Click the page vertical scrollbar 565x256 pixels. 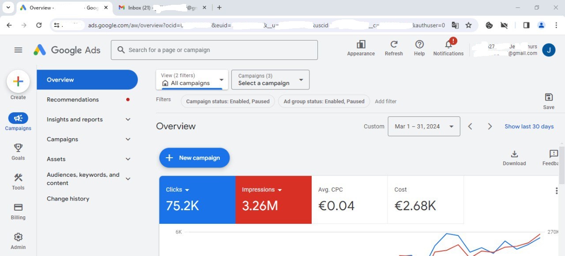click(561, 165)
